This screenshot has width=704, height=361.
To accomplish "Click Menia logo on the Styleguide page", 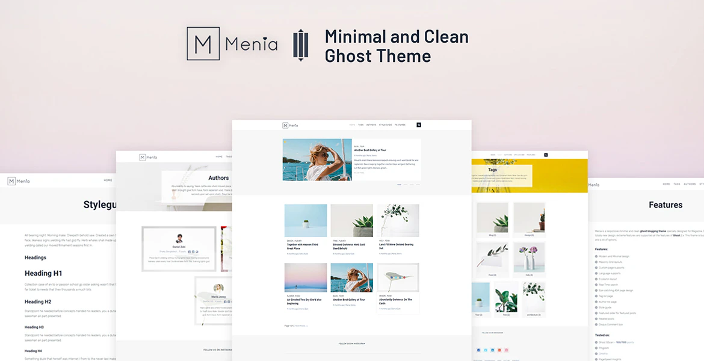I will tap(19, 181).
